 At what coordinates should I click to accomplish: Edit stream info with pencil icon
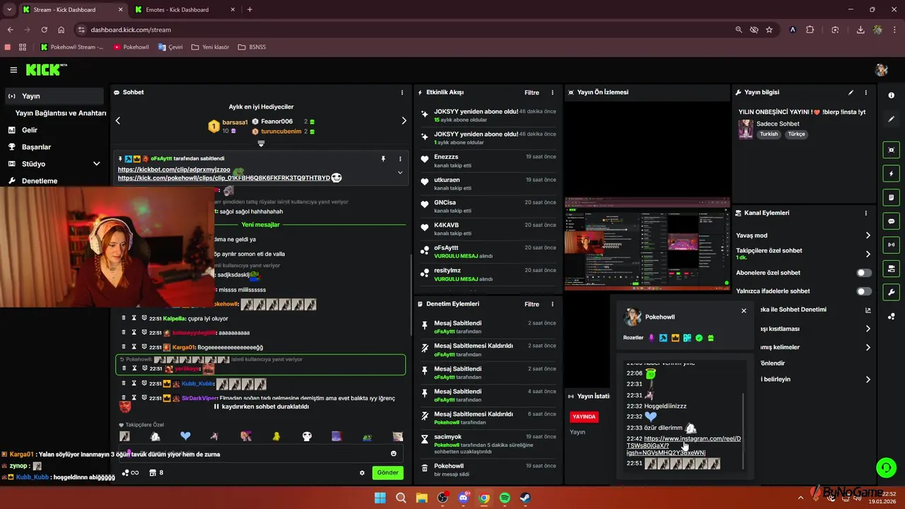coord(851,93)
